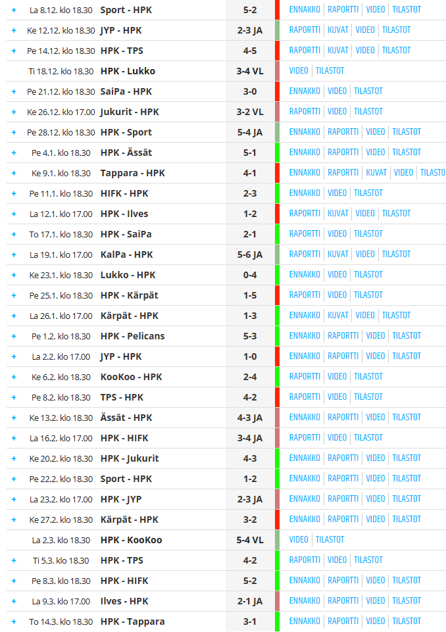Open VIDEO for HPK - KooKoo 2.3.
The height and width of the screenshot is (632, 446).
click(x=299, y=540)
